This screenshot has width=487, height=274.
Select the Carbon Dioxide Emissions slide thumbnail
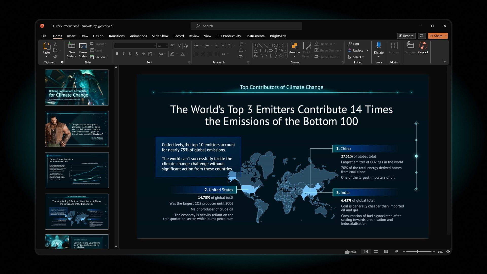click(77, 170)
